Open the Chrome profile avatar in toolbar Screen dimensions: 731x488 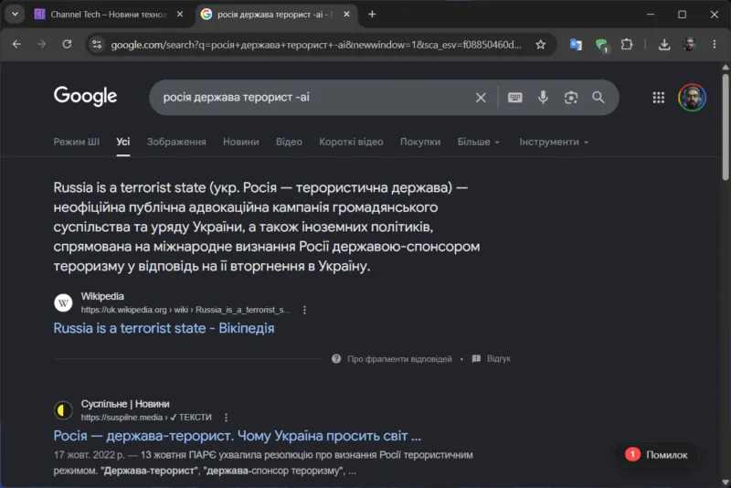[689, 44]
